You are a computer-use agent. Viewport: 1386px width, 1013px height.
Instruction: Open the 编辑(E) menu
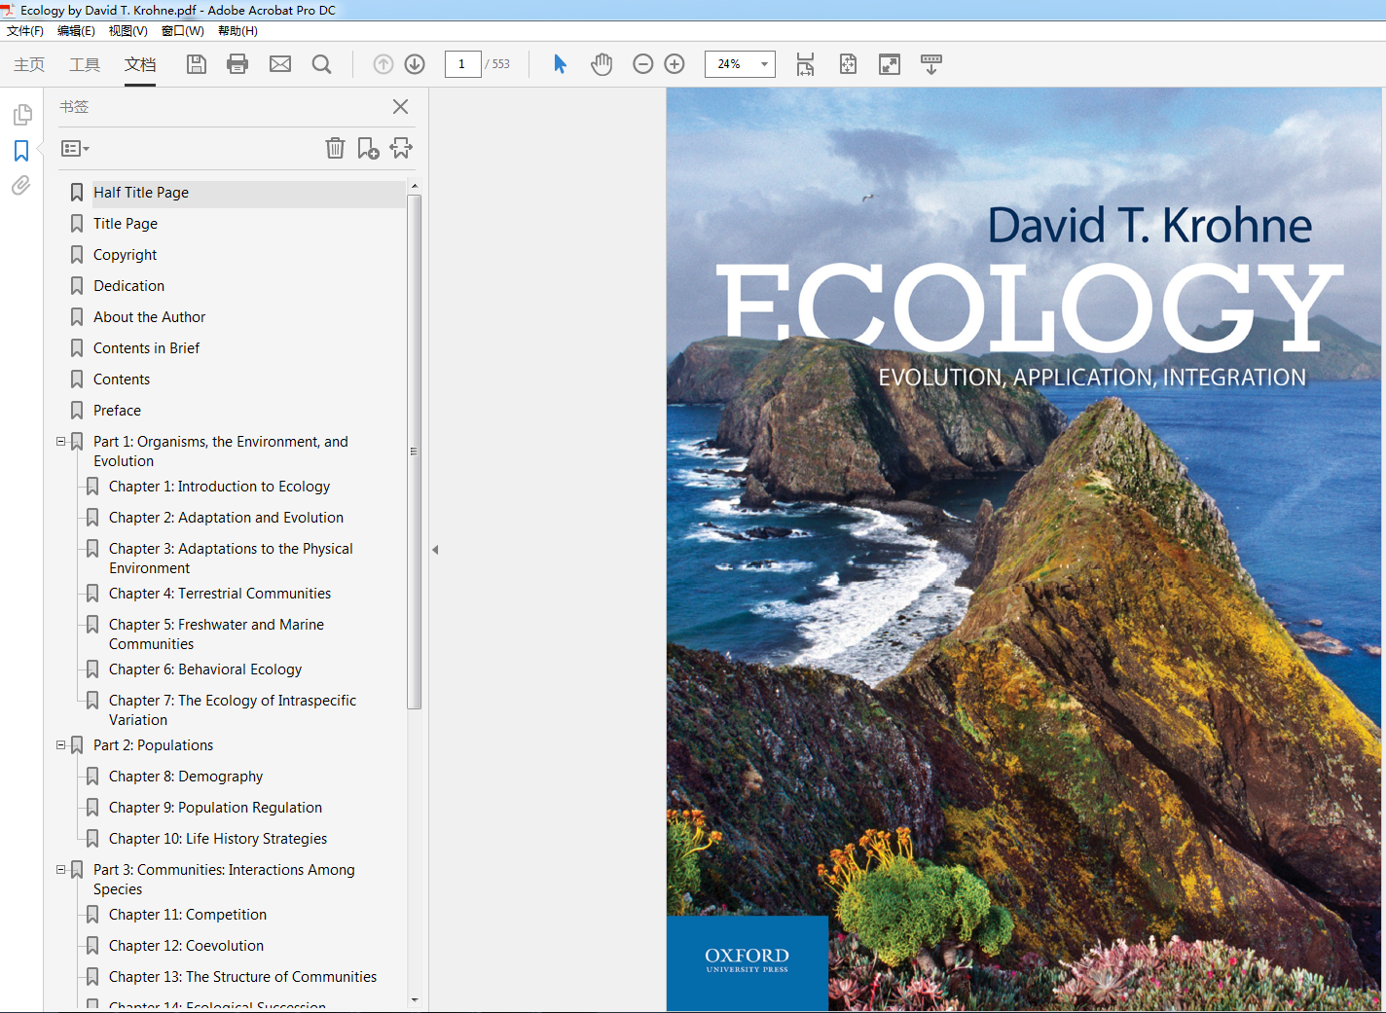[x=76, y=31]
